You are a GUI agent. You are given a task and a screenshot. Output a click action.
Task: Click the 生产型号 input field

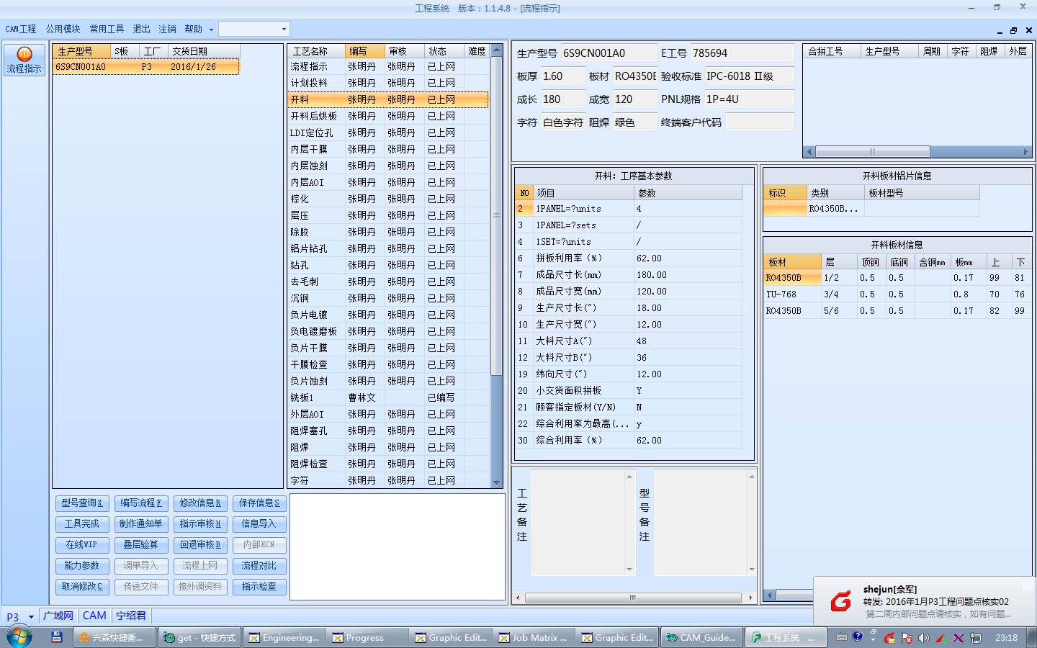(x=609, y=53)
